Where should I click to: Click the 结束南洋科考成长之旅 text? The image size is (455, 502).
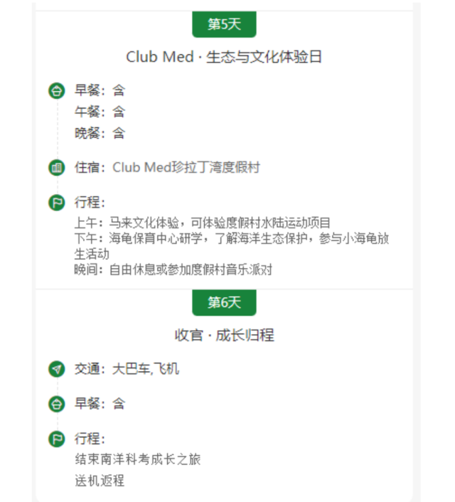coord(138,459)
